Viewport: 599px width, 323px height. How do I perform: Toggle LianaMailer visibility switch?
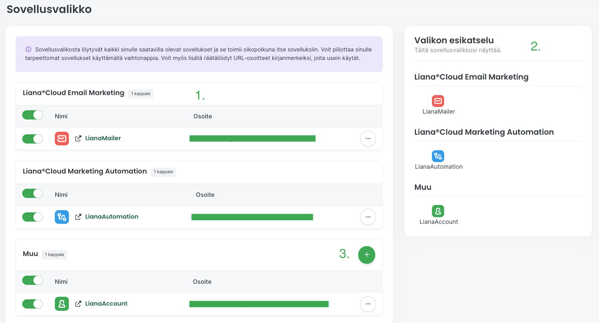(x=33, y=139)
